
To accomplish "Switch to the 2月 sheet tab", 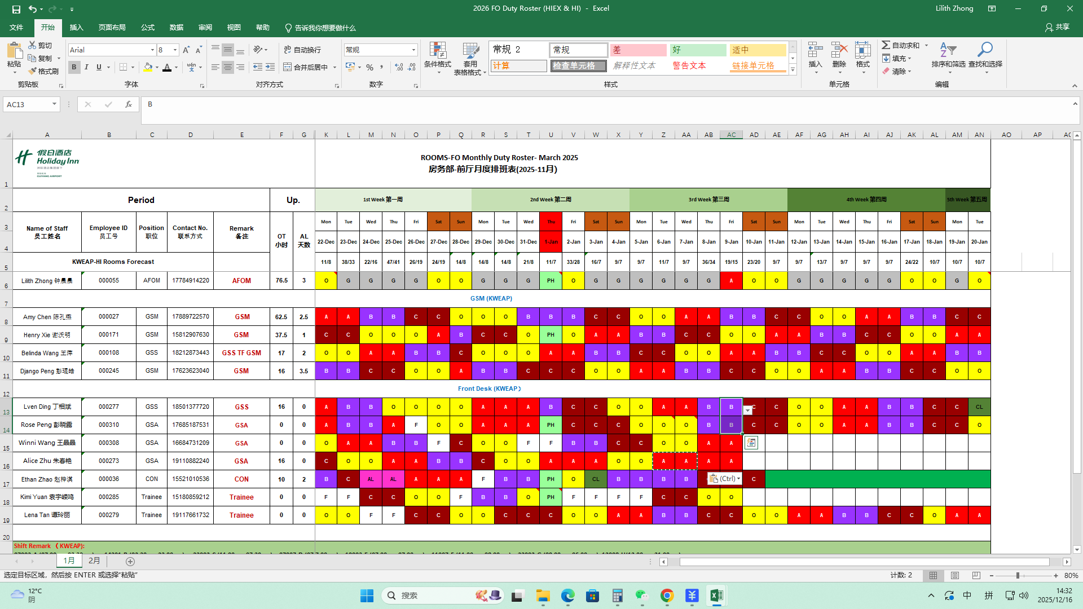I will click(94, 561).
